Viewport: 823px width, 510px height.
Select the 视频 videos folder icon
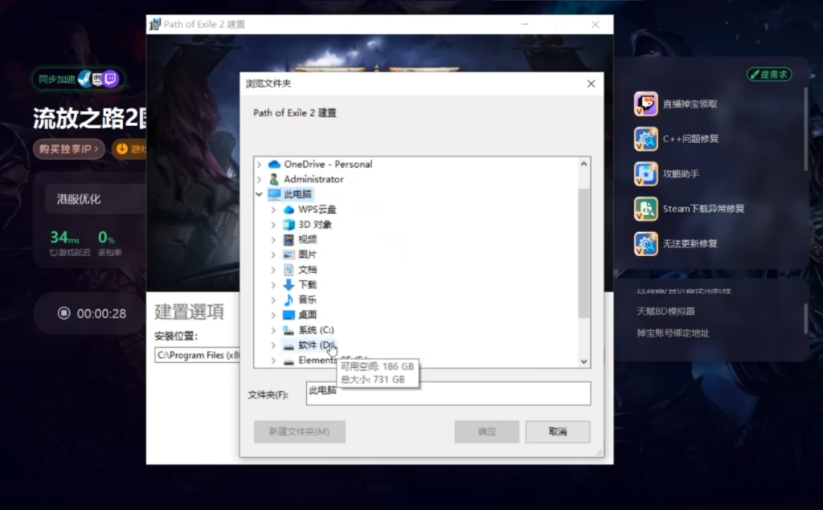(289, 240)
